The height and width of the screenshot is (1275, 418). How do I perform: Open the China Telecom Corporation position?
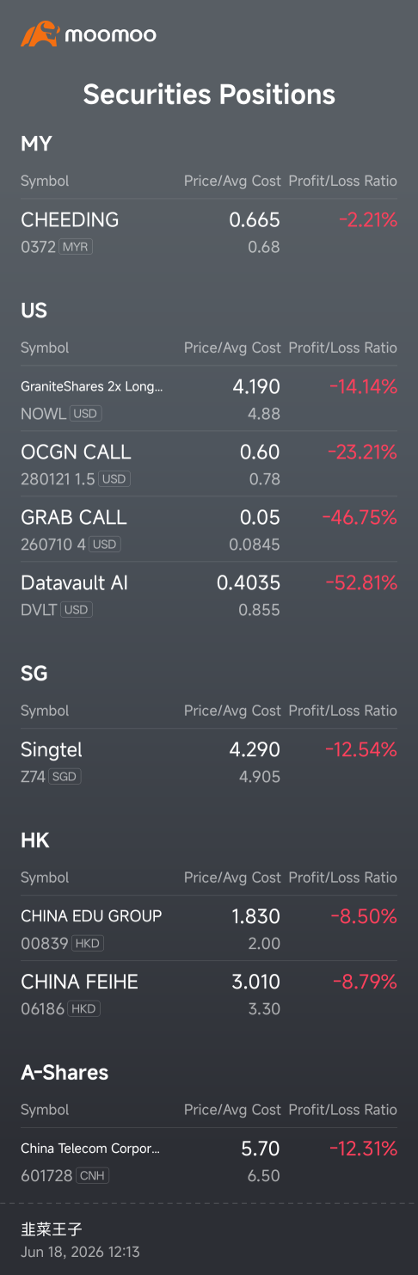pos(209,1161)
